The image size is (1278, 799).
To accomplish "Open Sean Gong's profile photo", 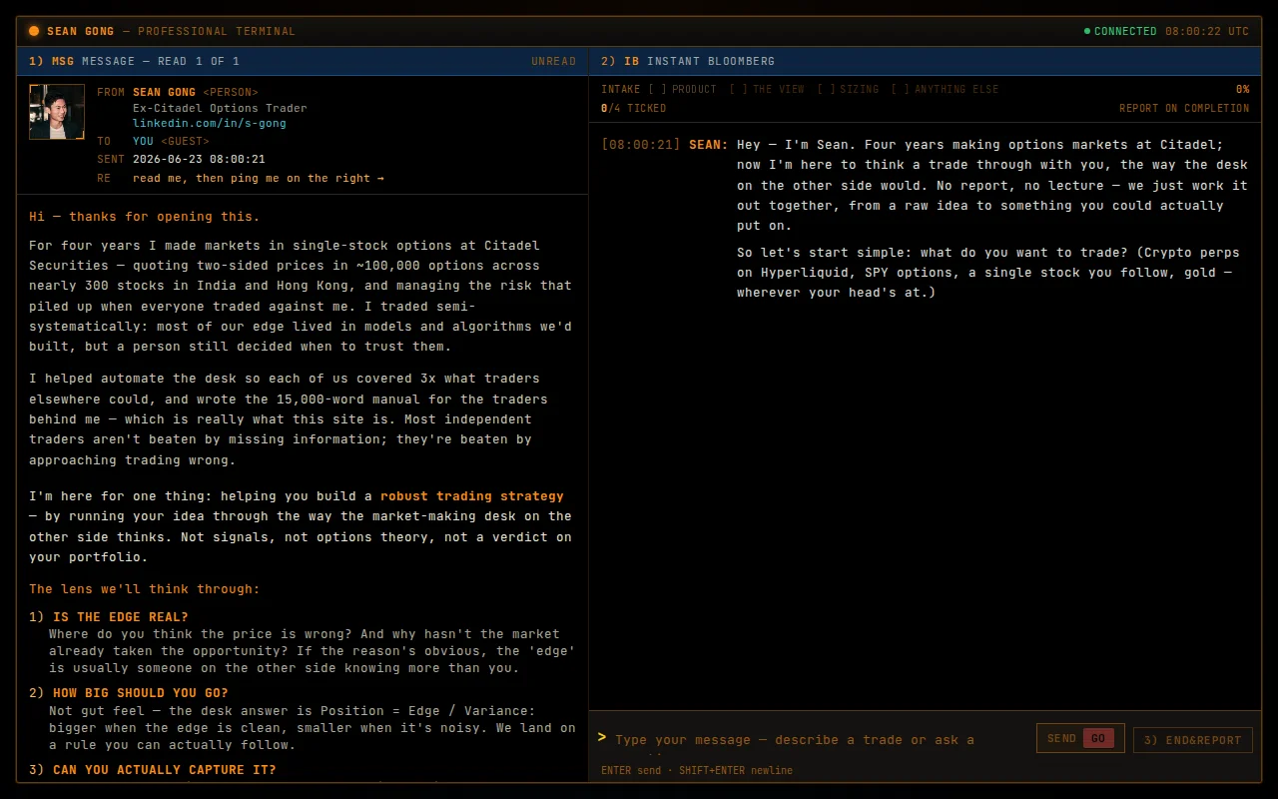I will pyautogui.click(x=56, y=112).
